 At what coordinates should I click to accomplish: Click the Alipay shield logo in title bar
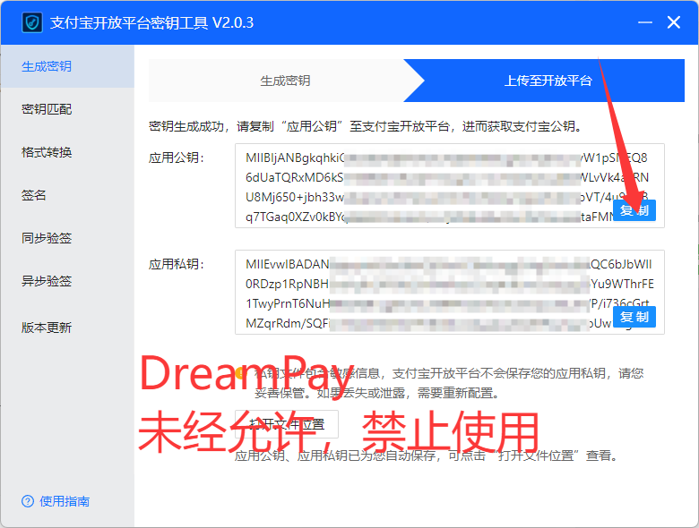33,22
